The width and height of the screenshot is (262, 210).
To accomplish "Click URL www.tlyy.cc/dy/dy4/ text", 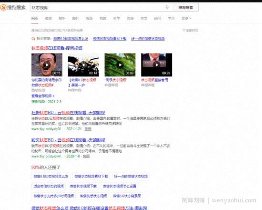I will 47,157.
